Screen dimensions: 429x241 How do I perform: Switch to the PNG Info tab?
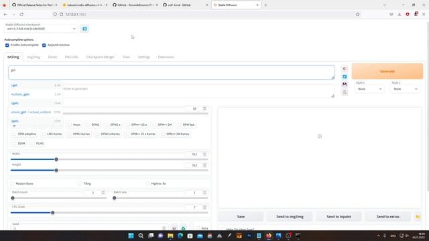click(x=72, y=57)
